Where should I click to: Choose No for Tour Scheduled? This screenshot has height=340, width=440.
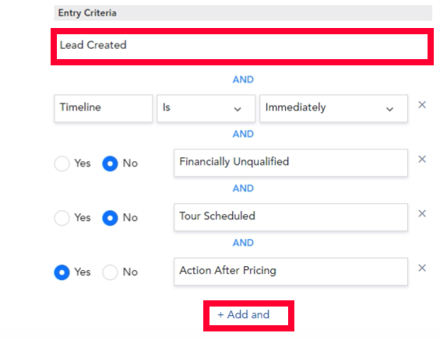(110, 218)
